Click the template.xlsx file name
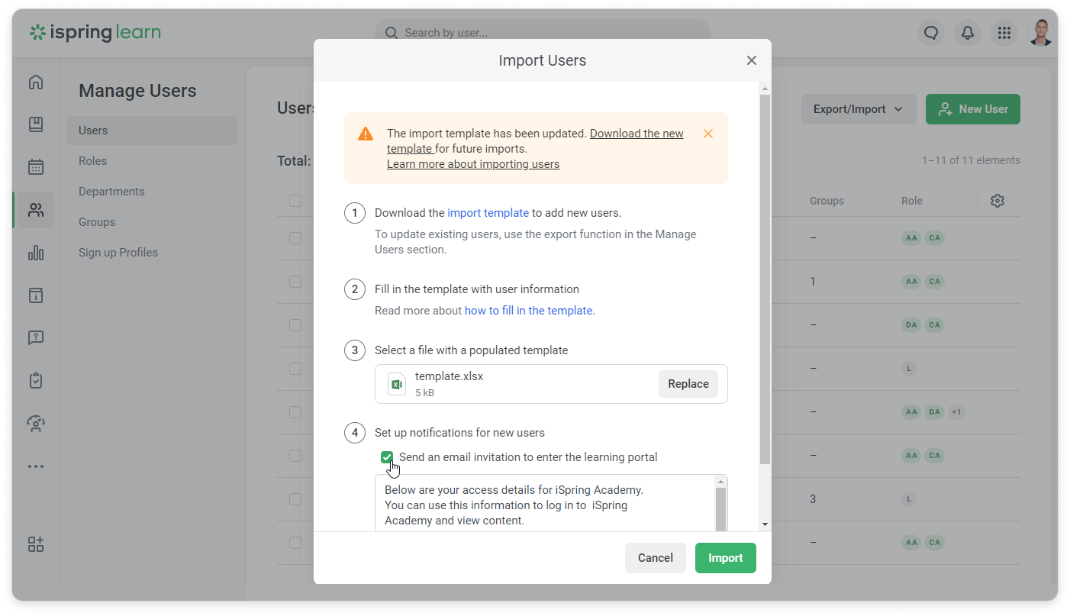 [x=449, y=376]
